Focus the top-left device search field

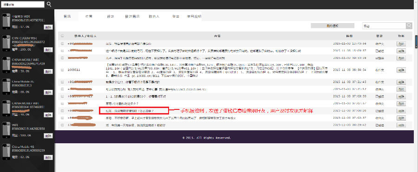tap(22, 4)
